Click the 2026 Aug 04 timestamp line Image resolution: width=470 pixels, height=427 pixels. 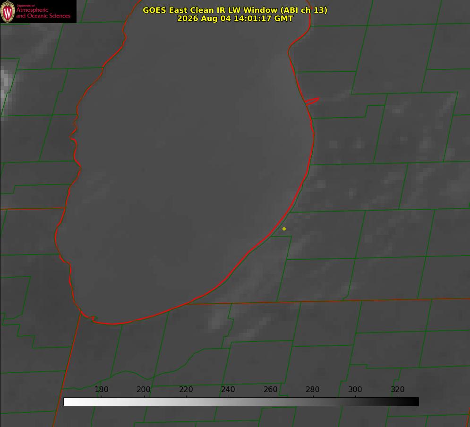tap(235, 18)
